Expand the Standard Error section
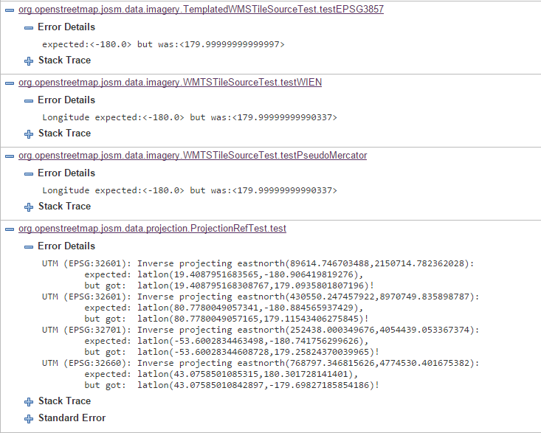The image size is (541, 433). [x=29, y=418]
